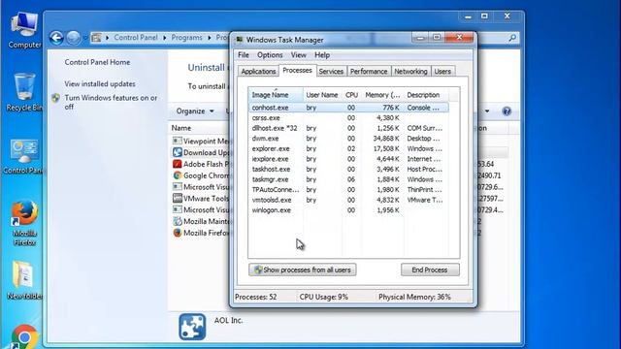Launch Google Chrome from the desktop
This screenshot has width=621, height=349.
click(24, 336)
